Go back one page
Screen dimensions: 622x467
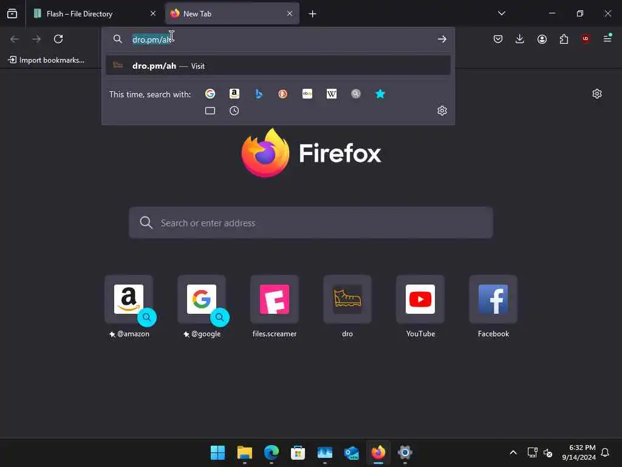pyautogui.click(x=15, y=39)
